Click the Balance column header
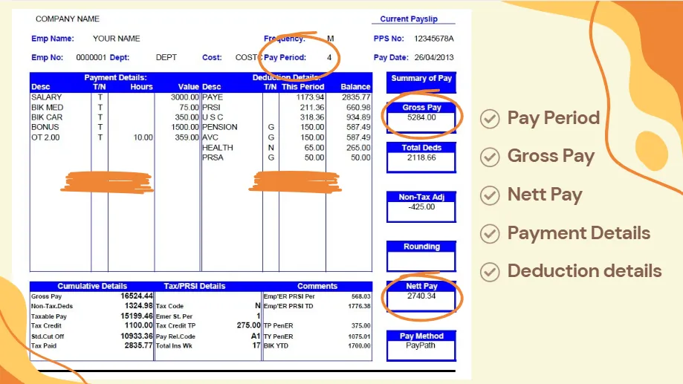683x384 pixels. click(x=355, y=87)
